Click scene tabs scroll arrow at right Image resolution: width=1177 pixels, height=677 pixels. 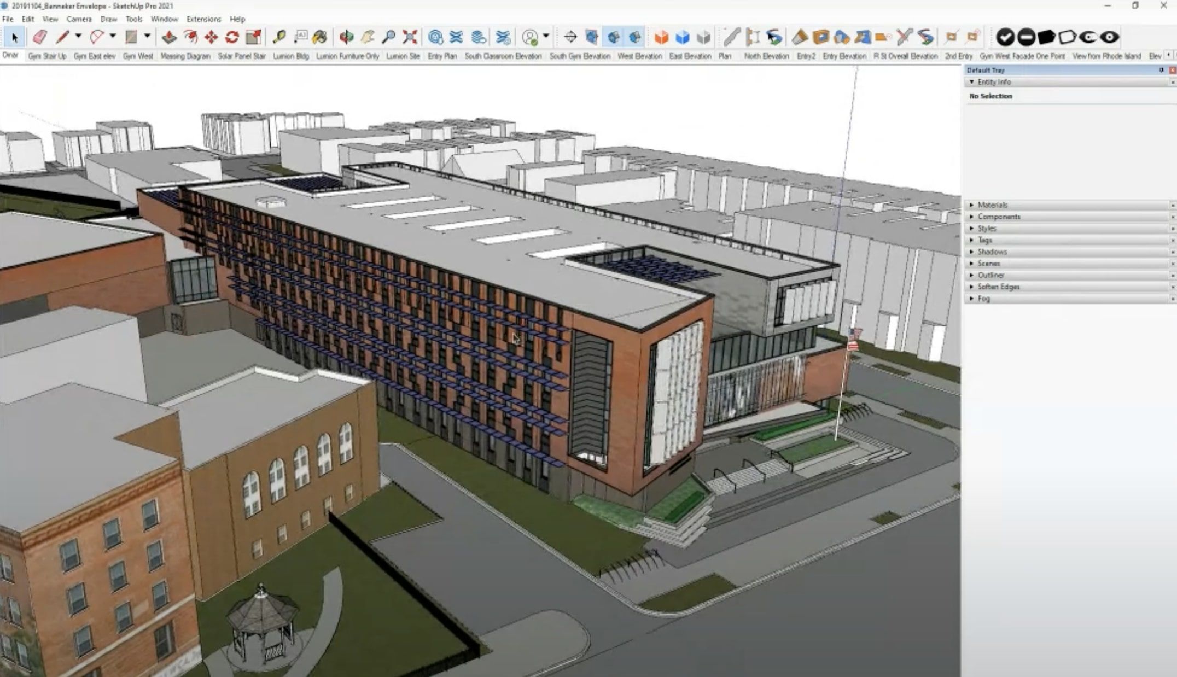click(x=1169, y=55)
